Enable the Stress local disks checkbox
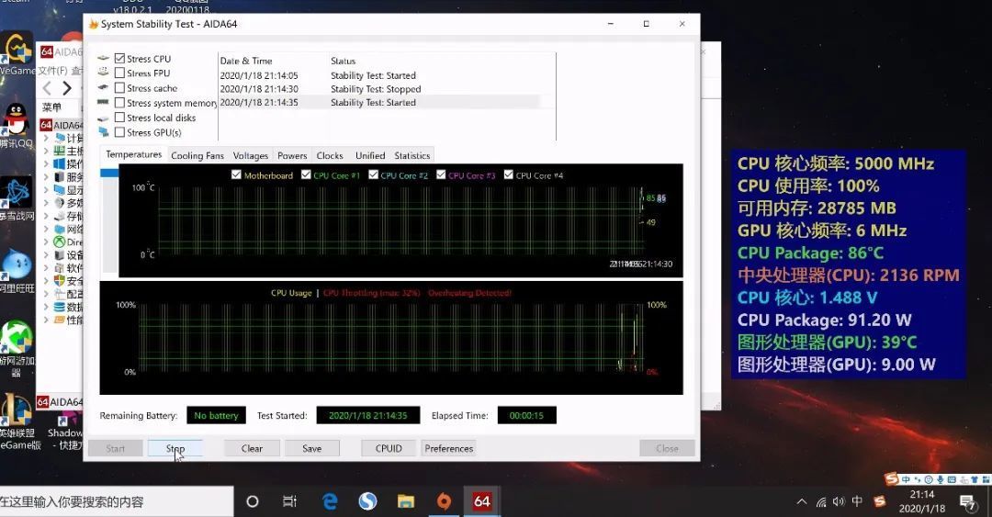The image size is (992, 517). coord(119,117)
